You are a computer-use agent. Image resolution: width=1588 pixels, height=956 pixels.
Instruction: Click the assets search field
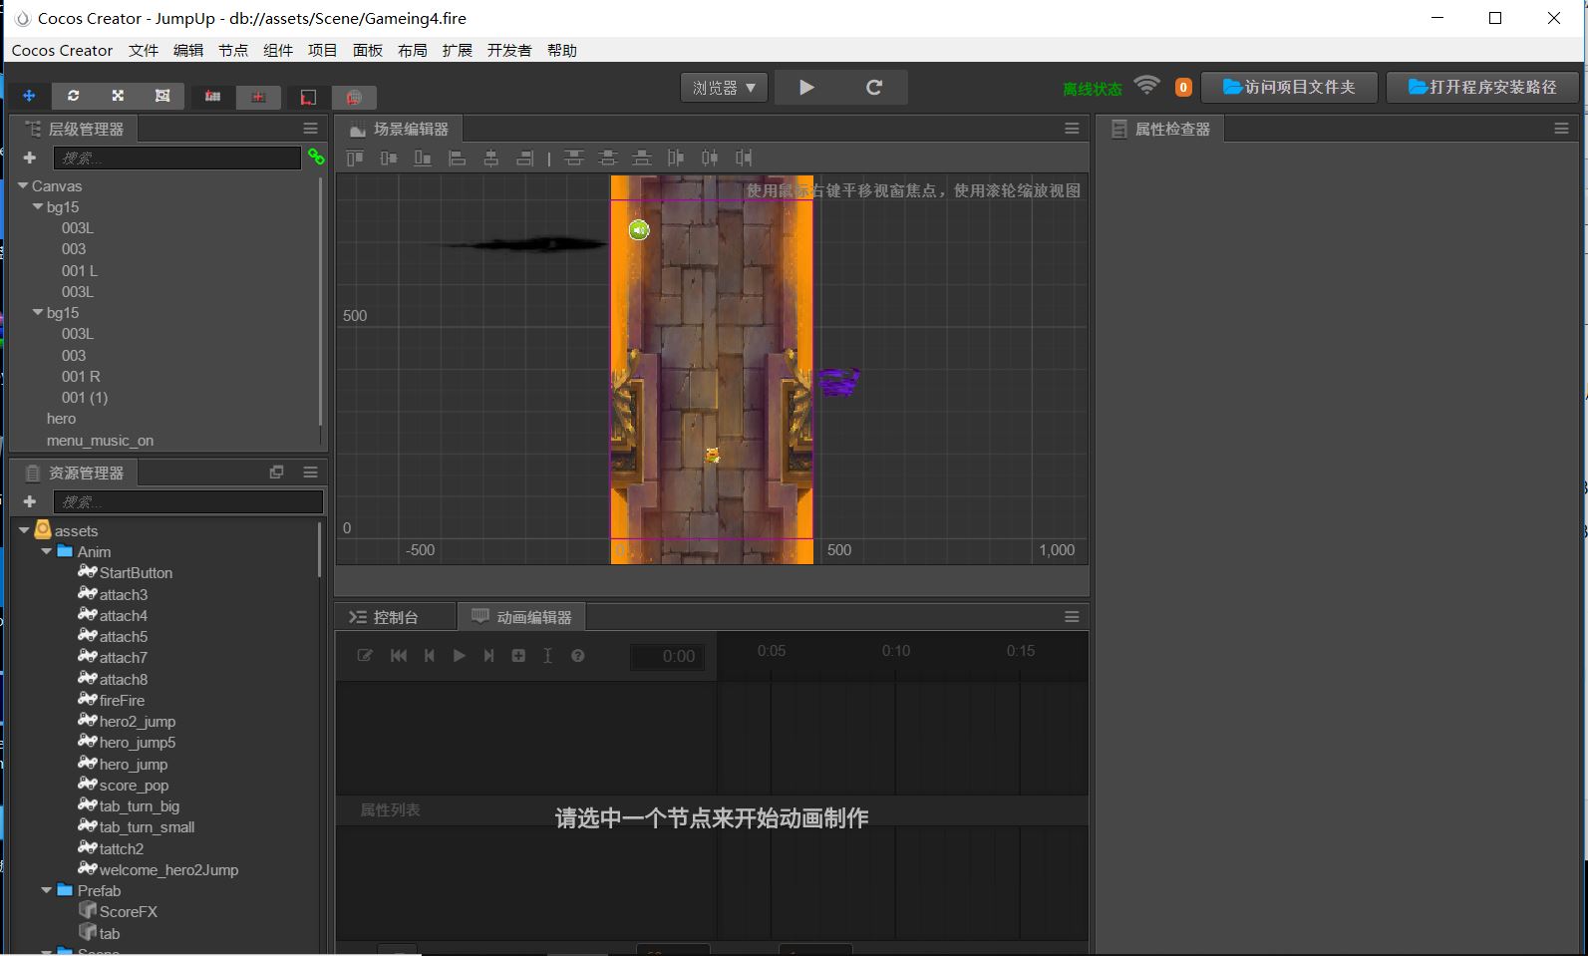coord(188,501)
